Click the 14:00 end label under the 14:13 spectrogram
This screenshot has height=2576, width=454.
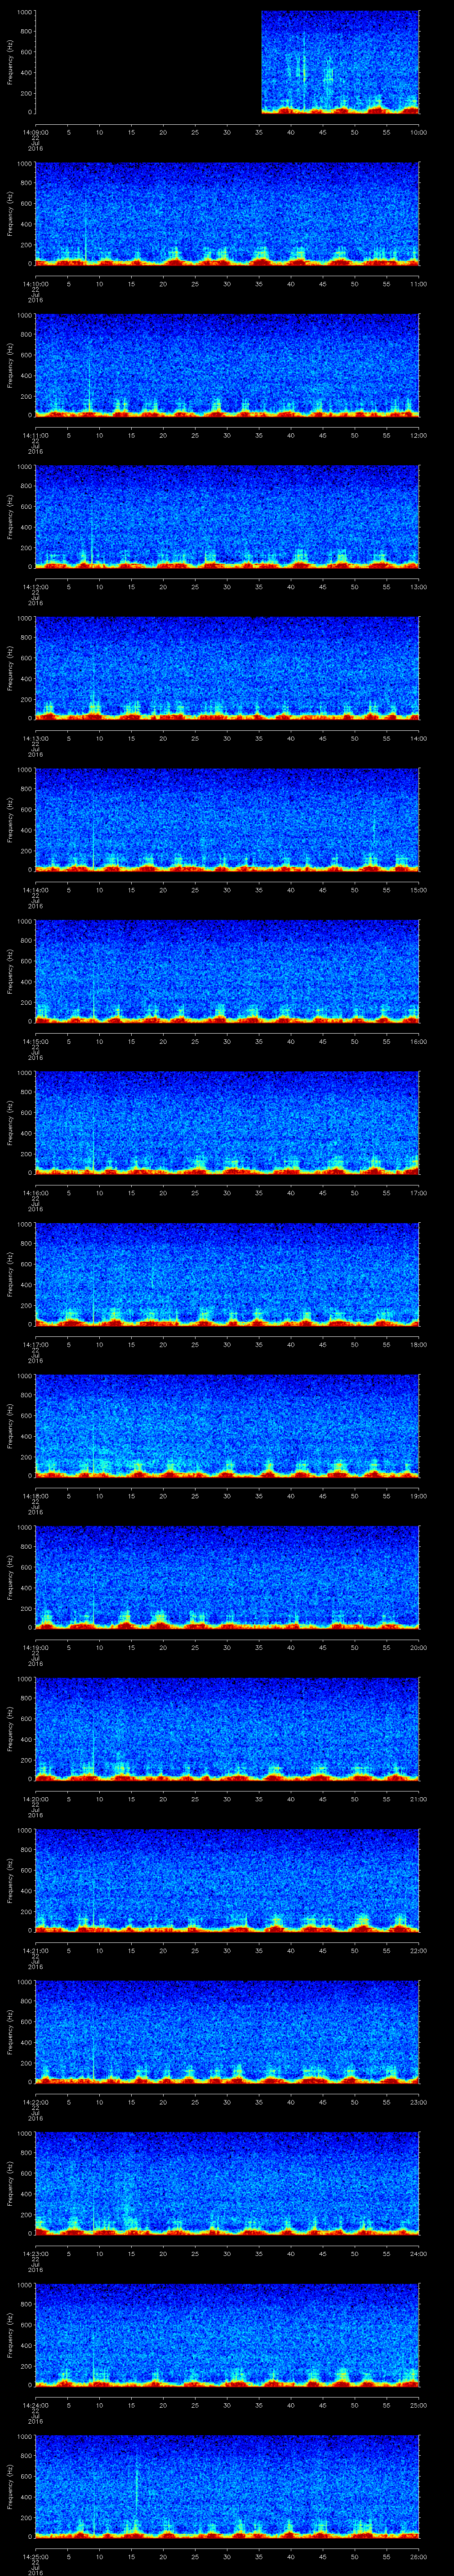click(418, 738)
